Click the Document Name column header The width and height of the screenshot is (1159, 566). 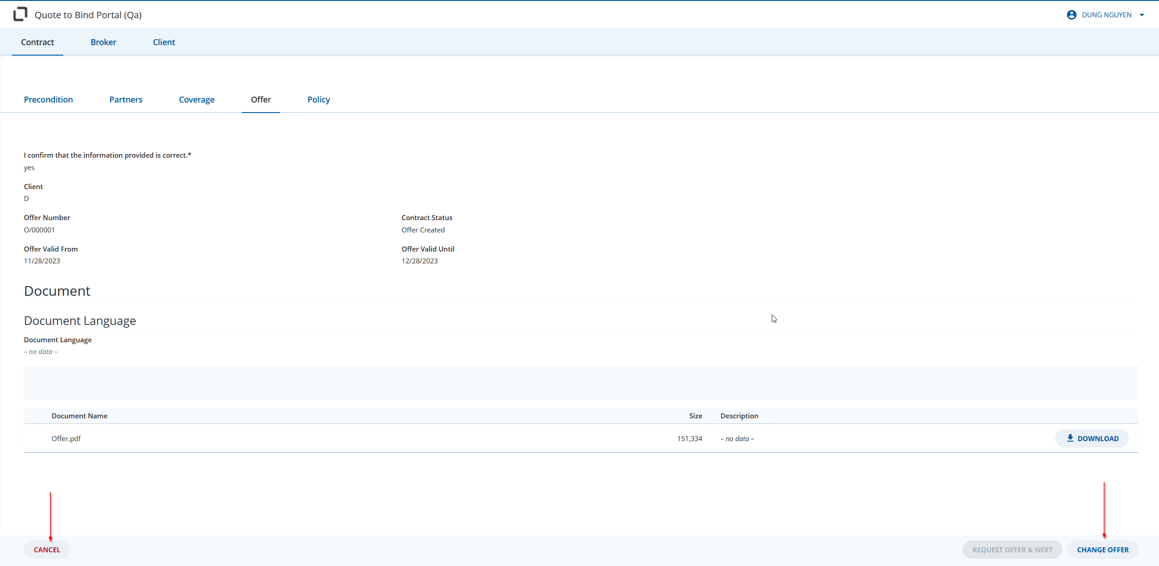80,416
